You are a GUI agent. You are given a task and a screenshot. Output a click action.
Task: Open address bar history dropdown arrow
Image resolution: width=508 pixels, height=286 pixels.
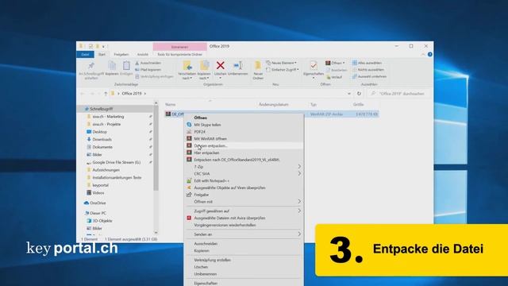349,94
